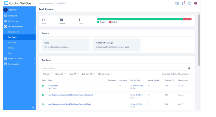Click the Calculator breadcrumb chip
Screen dimensions: 216x117
pos(61,3)
